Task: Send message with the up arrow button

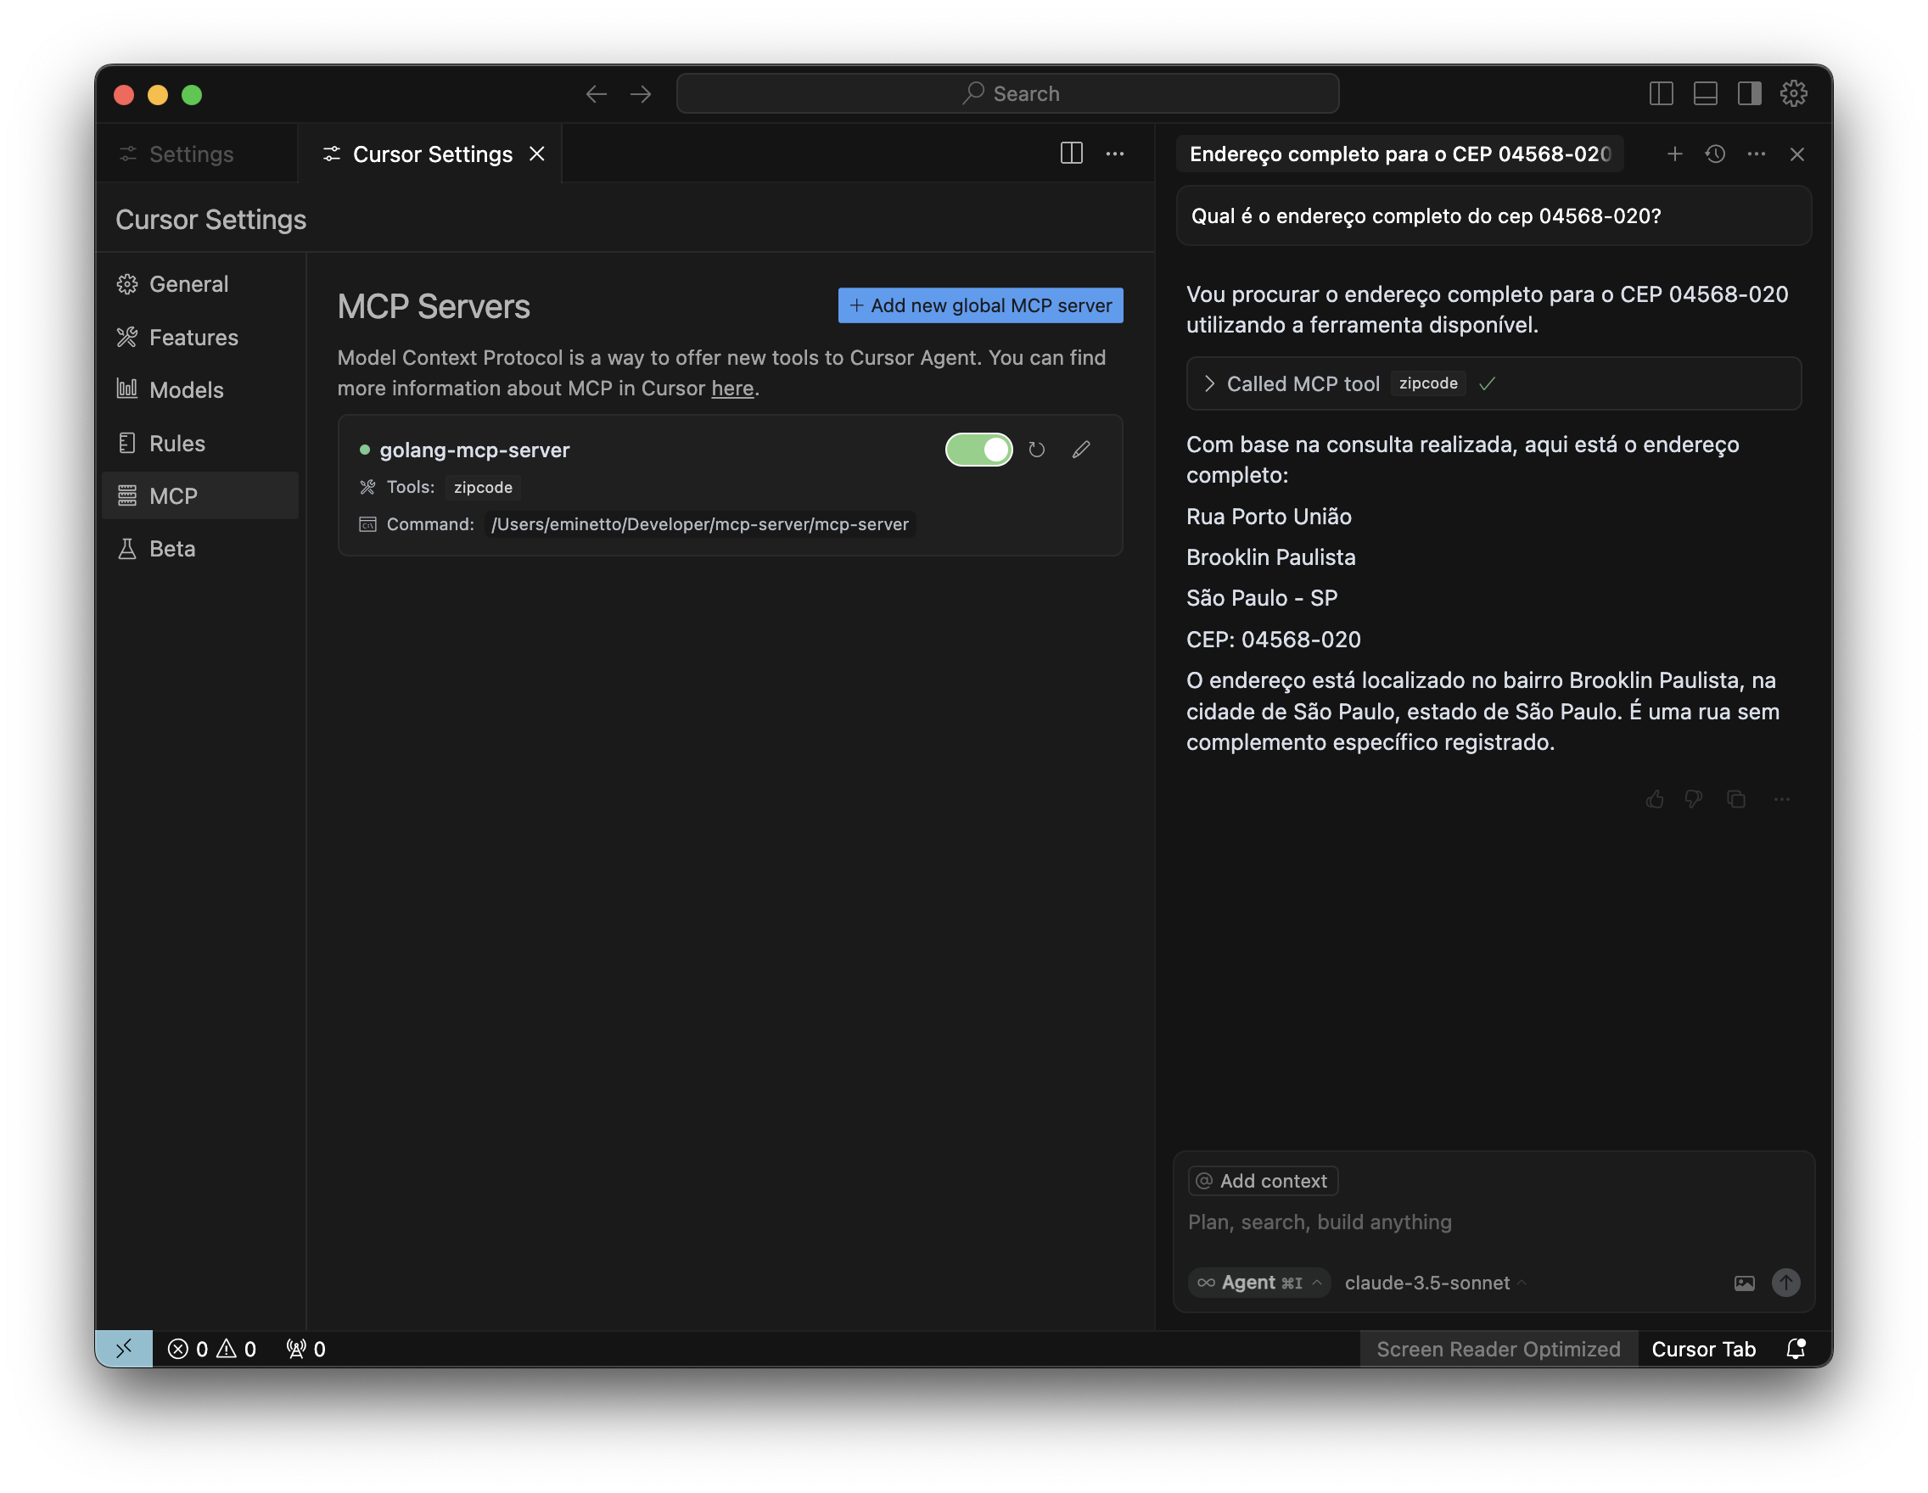Action: (1785, 1282)
